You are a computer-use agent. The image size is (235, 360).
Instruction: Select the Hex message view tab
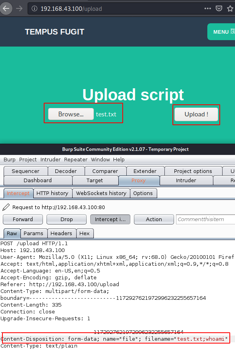(x=85, y=234)
